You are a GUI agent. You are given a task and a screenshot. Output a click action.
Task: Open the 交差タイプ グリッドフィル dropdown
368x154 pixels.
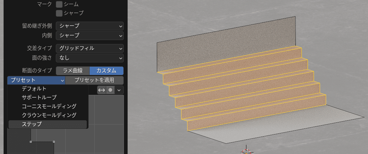point(90,49)
